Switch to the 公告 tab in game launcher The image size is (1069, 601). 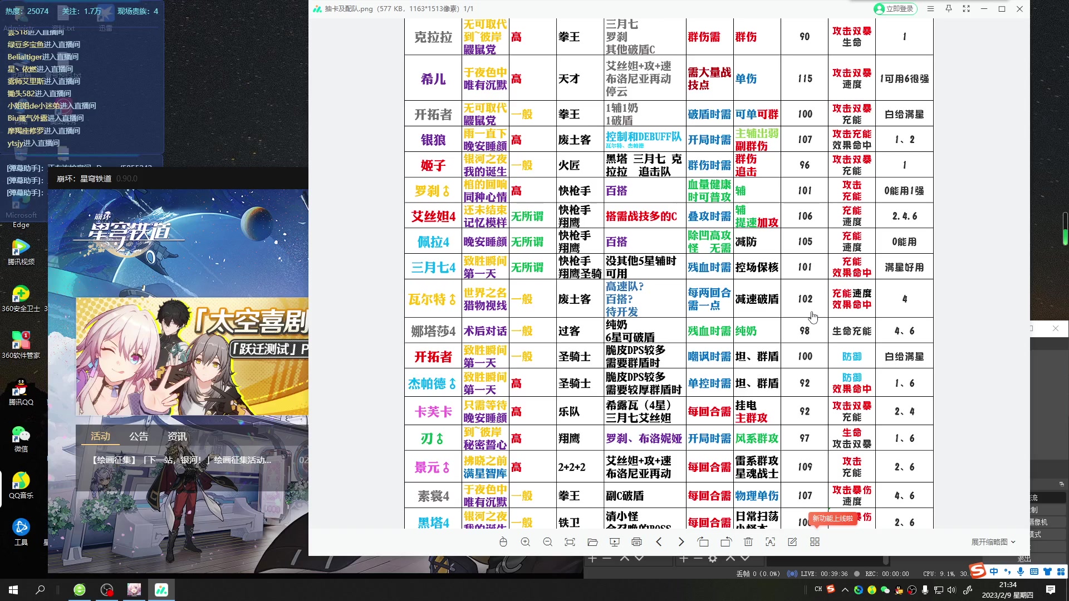click(x=139, y=437)
